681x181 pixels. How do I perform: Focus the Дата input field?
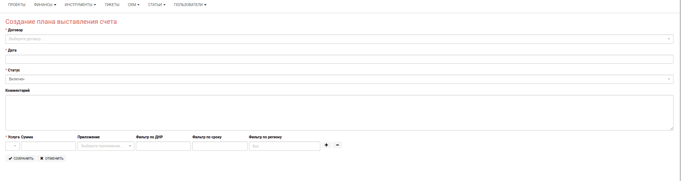click(339, 59)
